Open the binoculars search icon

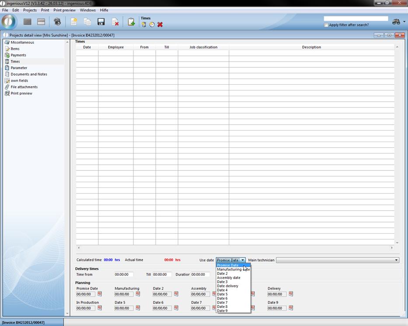click(x=396, y=22)
